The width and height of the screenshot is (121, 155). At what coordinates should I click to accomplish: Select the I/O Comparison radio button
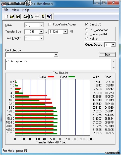87,30
